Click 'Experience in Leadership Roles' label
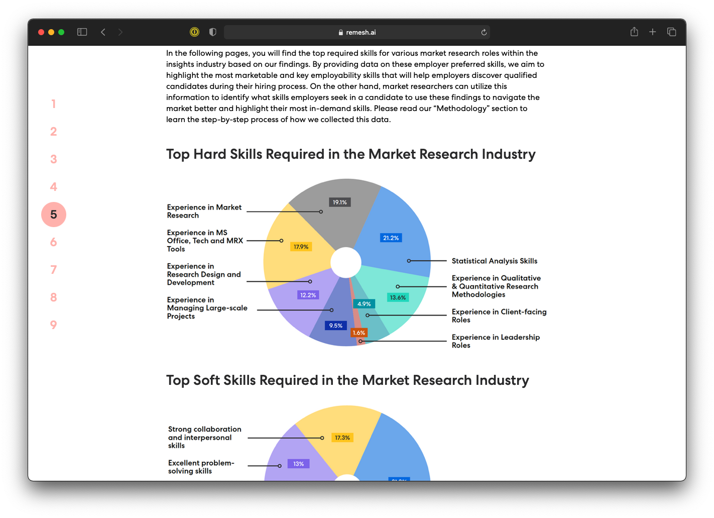 (496, 341)
